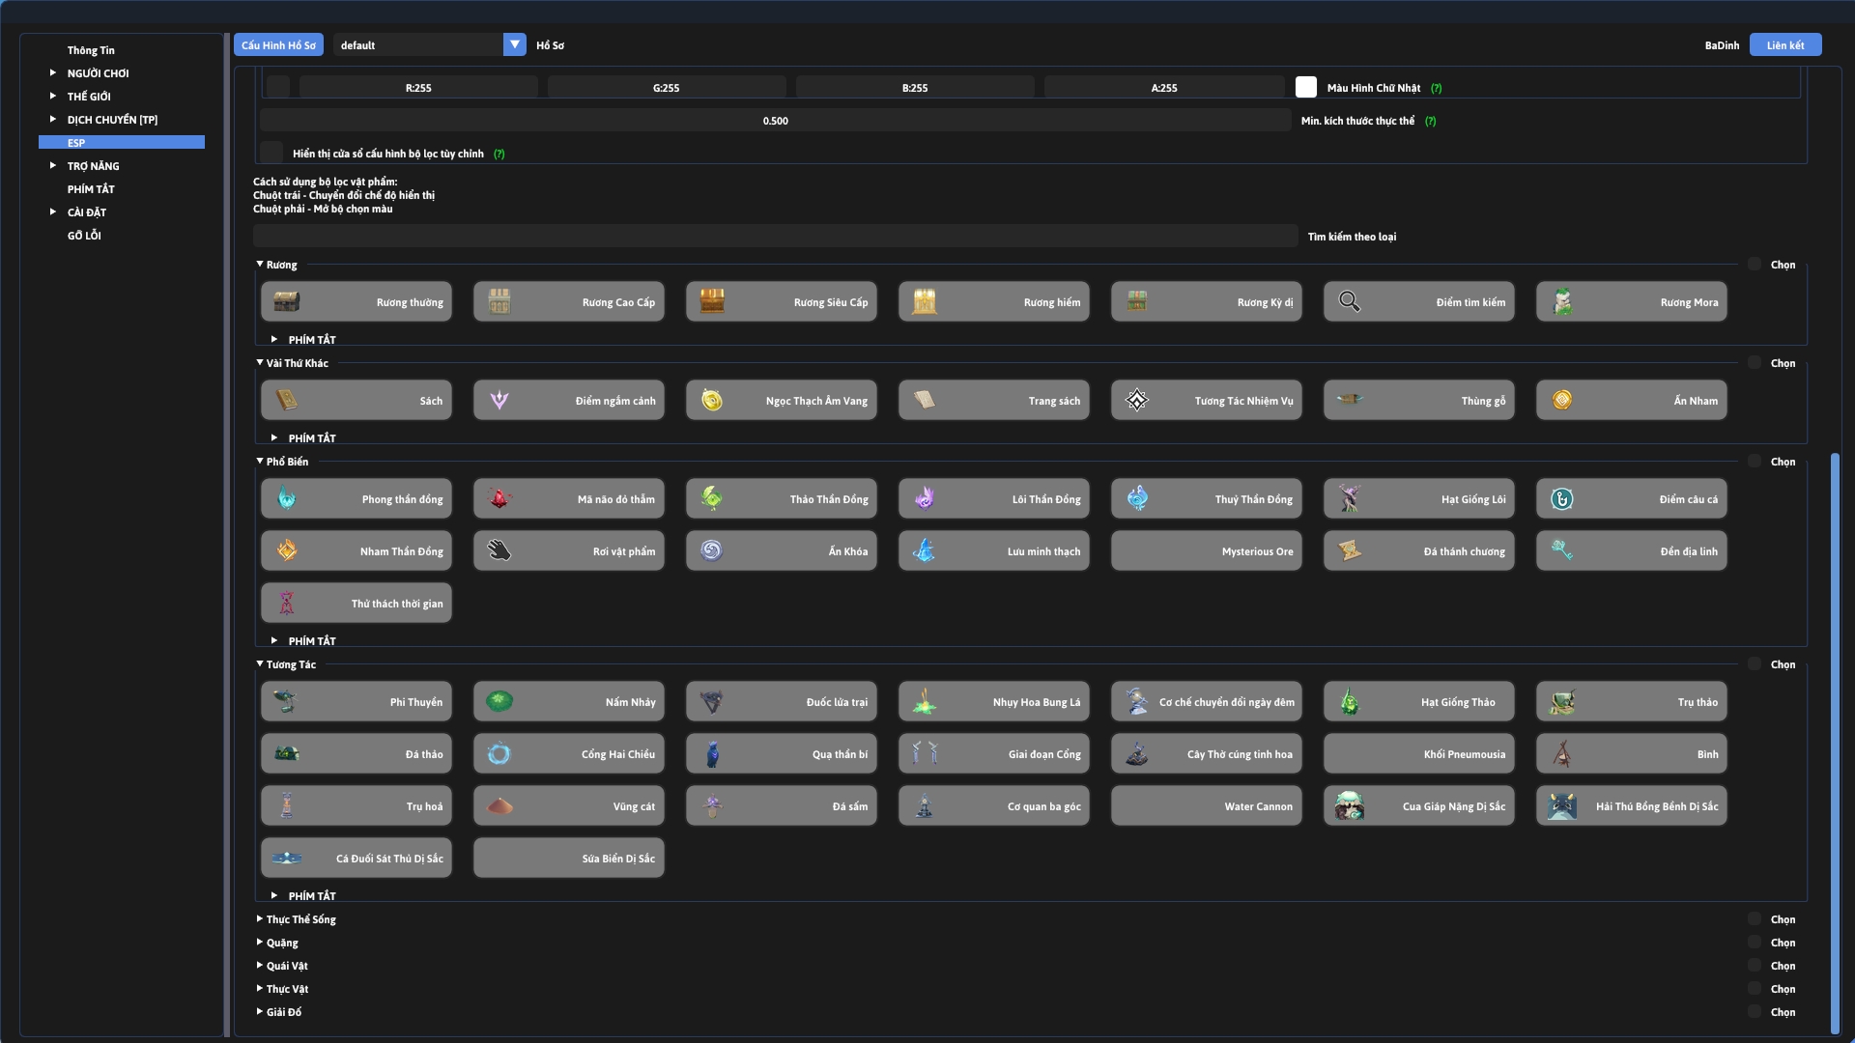Image resolution: width=1855 pixels, height=1043 pixels.
Task: Select the Điểm tìm kiếm magnifier icon
Action: click(x=1349, y=302)
